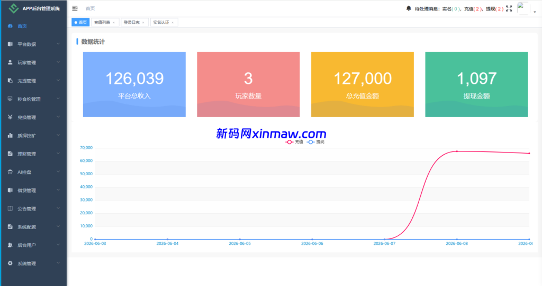Image resolution: width=542 pixels, height=286 pixels.
Task: Click the AI控盘 sidebar icon
Action: (10, 172)
